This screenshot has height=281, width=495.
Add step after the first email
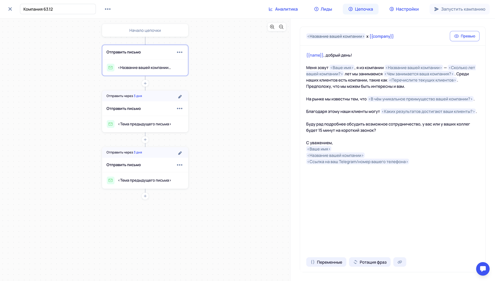pos(145,83)
